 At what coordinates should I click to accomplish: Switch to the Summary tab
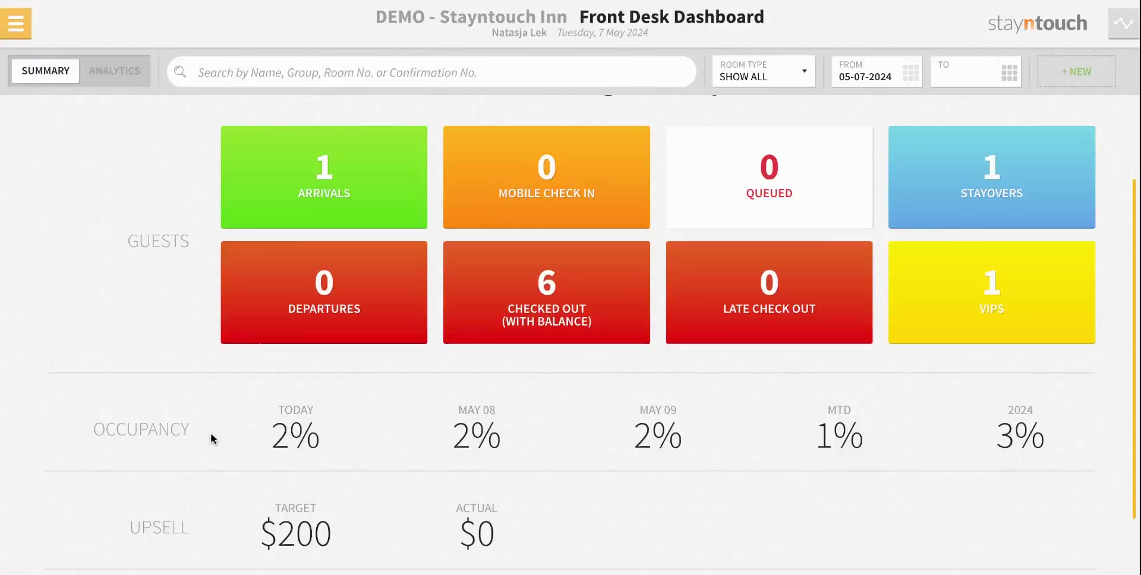click(46, 71)
